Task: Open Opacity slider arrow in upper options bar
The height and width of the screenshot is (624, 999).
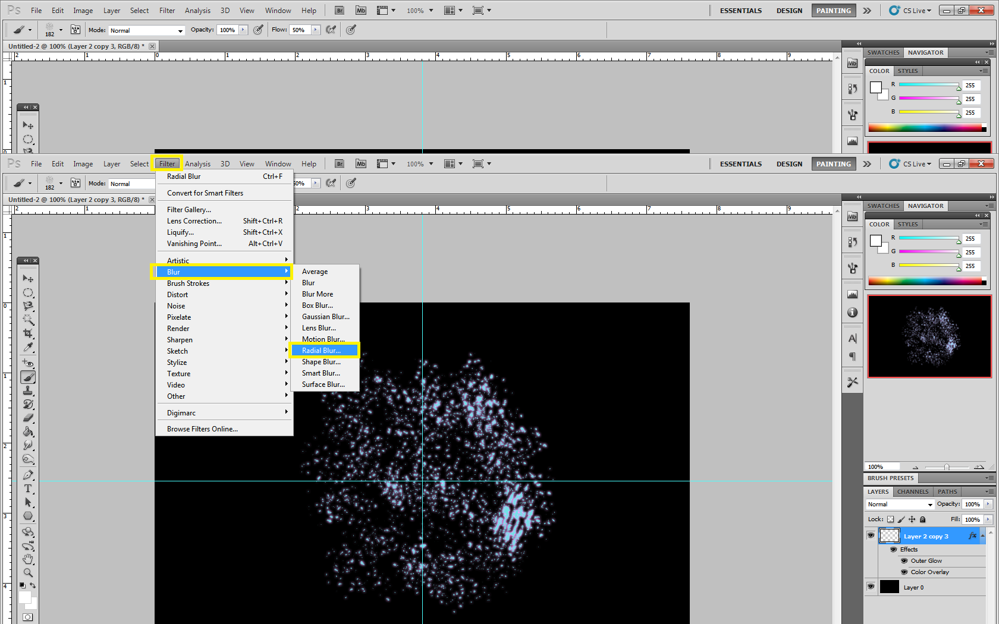Action: [x=243, y=30]
